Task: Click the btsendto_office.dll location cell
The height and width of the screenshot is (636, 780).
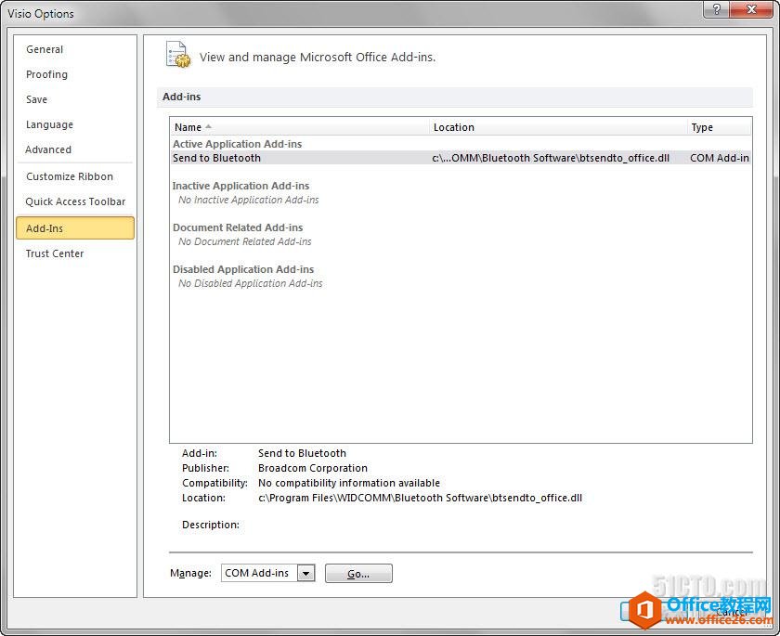Action: [x=551, y=158]
